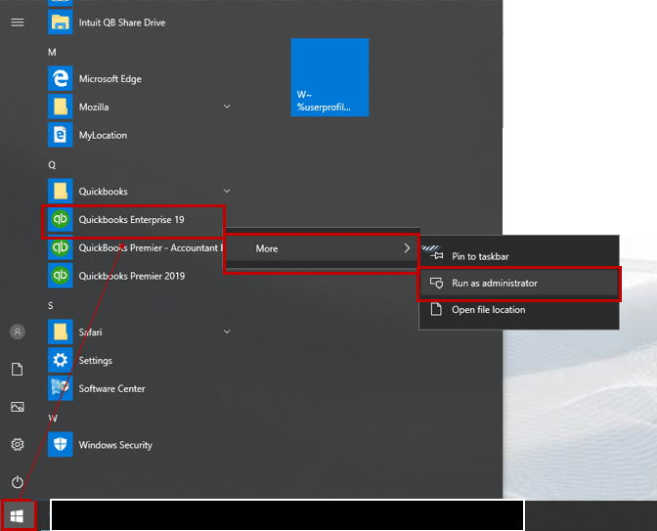
Task: Open the MyLocation app icon
Action: [x=60, y=135]
